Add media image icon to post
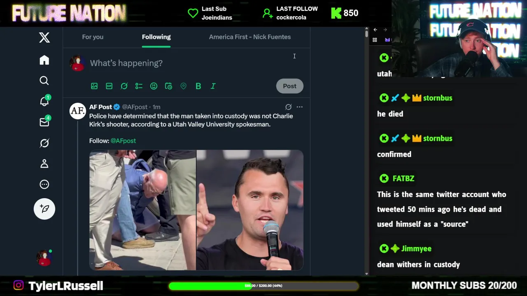Screen dimensions: 527x296 coord(94,86)
